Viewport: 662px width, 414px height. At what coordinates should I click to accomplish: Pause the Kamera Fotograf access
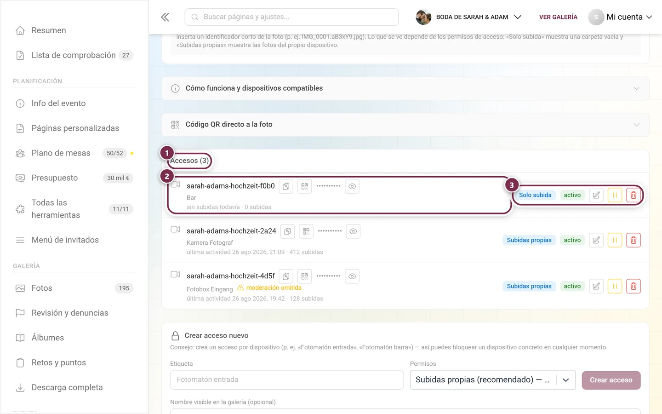(x=615, y=240)
